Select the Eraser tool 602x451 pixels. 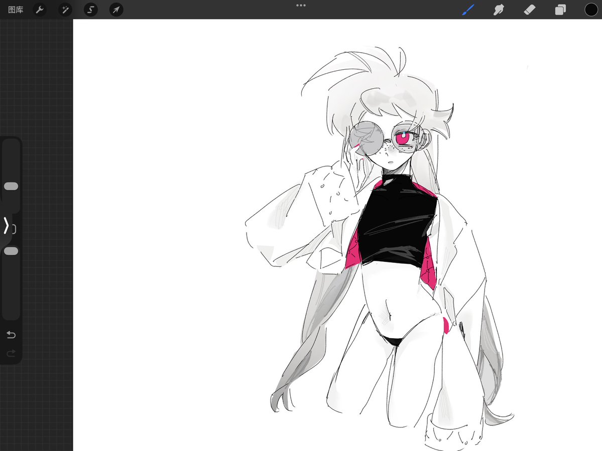tap(529, 10)
